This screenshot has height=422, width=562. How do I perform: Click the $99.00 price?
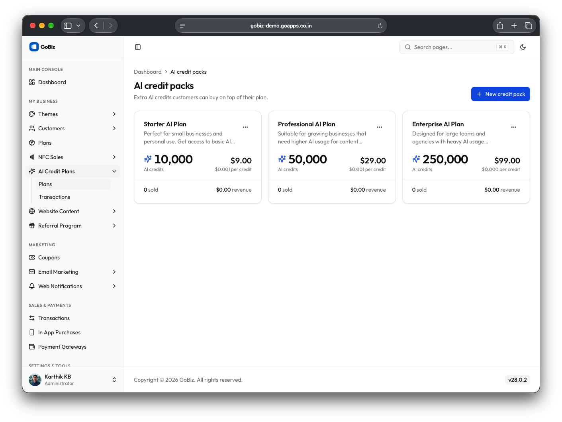click(x=507, y=161)
